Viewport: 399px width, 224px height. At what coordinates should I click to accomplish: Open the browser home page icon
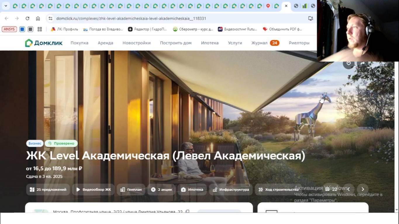coord(38,18)
